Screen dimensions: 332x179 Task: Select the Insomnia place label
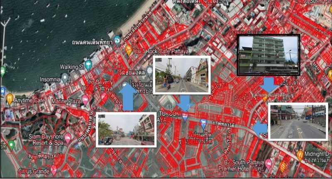pos(50,79)
